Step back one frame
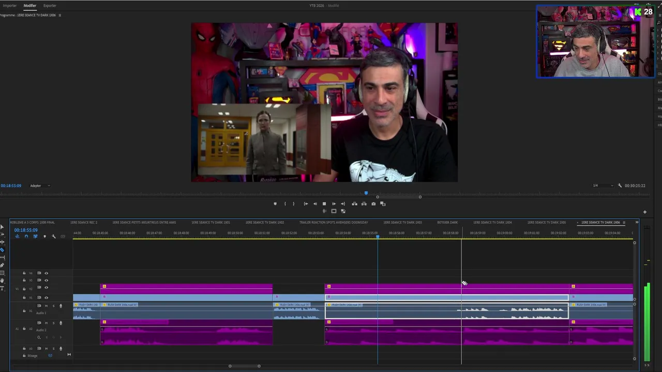662x372 pixels. [315, 204]
